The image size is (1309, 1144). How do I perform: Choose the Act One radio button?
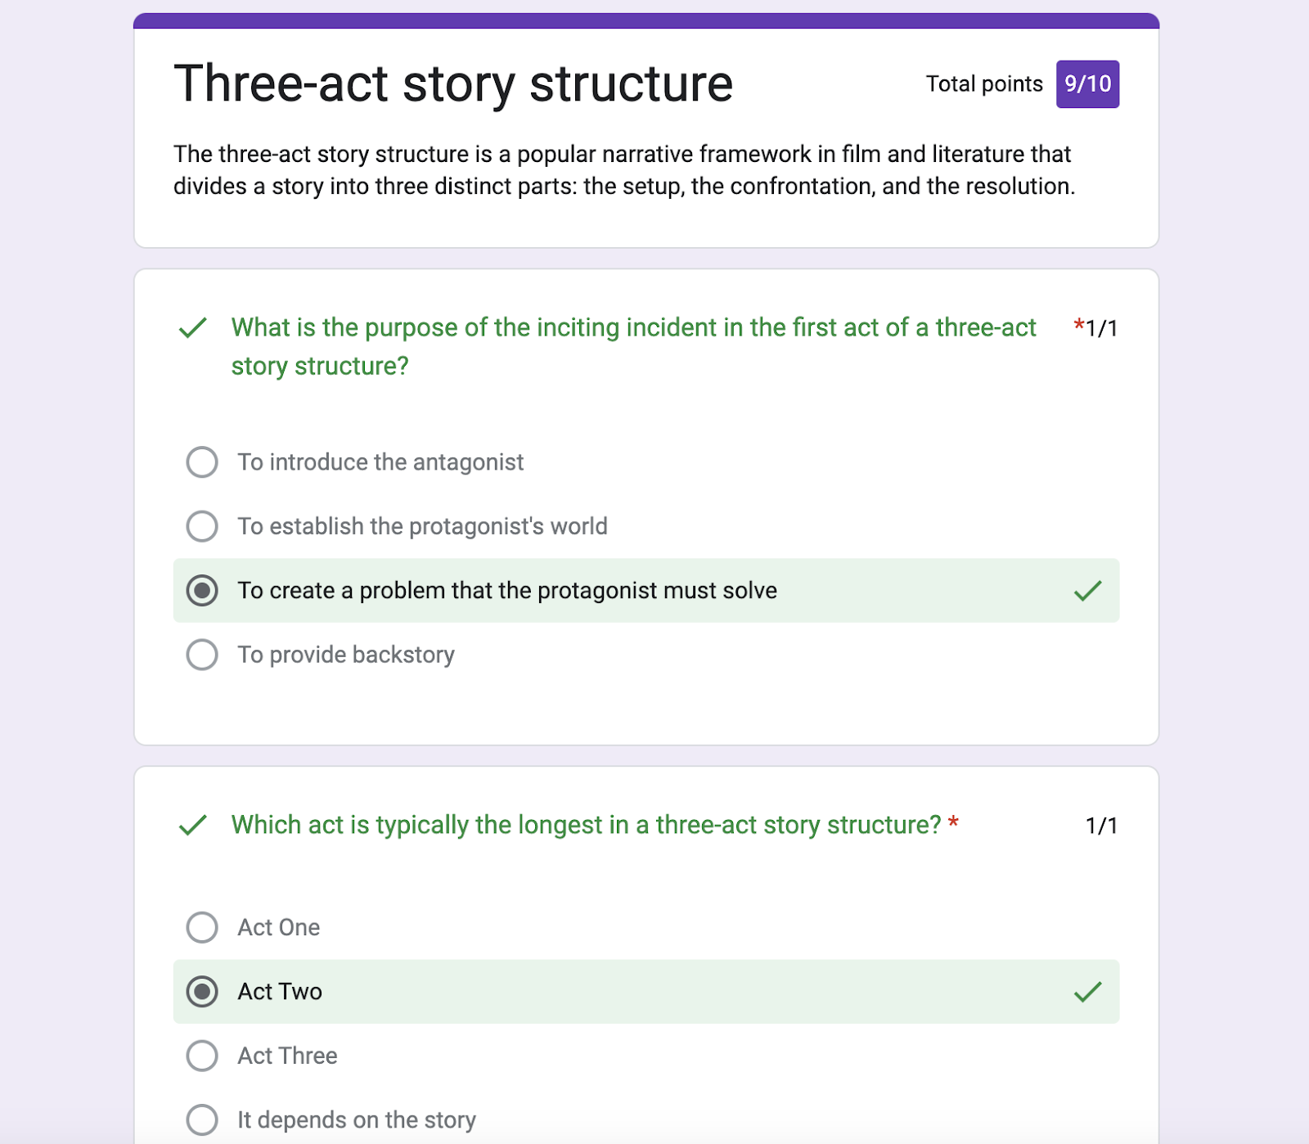click(x=202, y=927)
